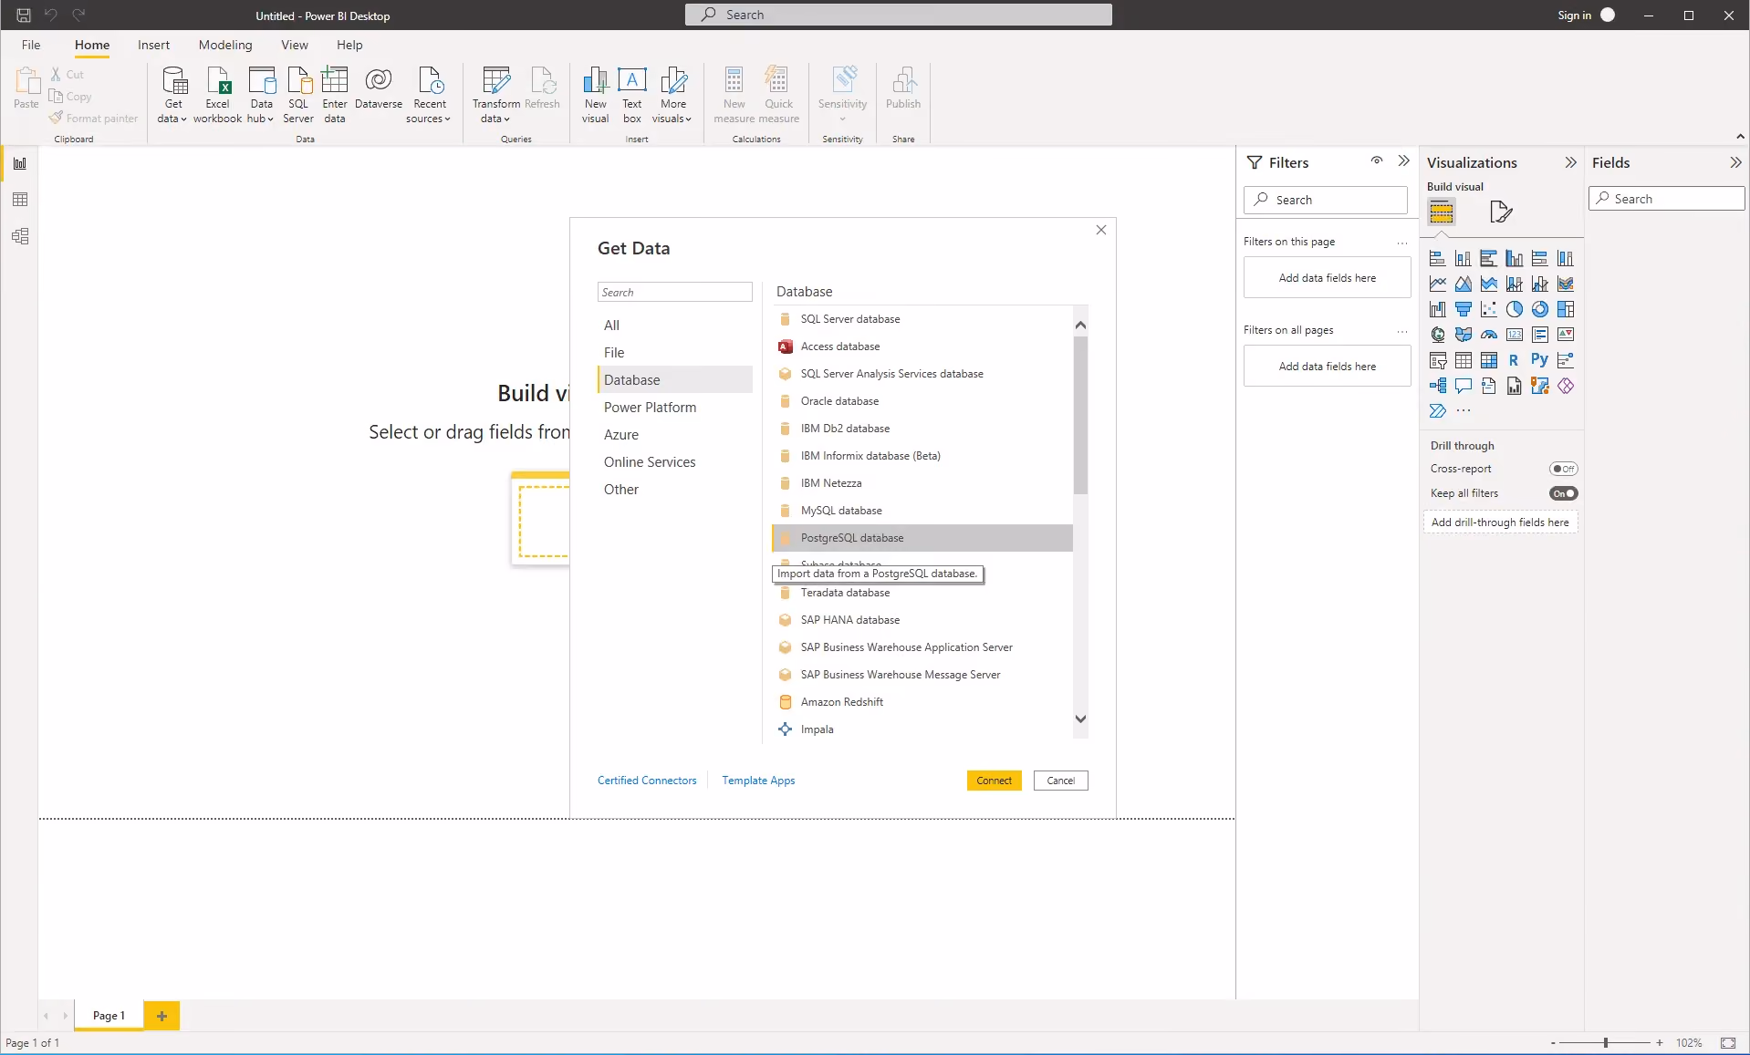1750x1055 pixels.
Task: Insert a Text box from the ribbon
Action: tap(632, 95)
